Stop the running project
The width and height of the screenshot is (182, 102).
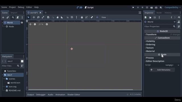[x=142, y=7]
